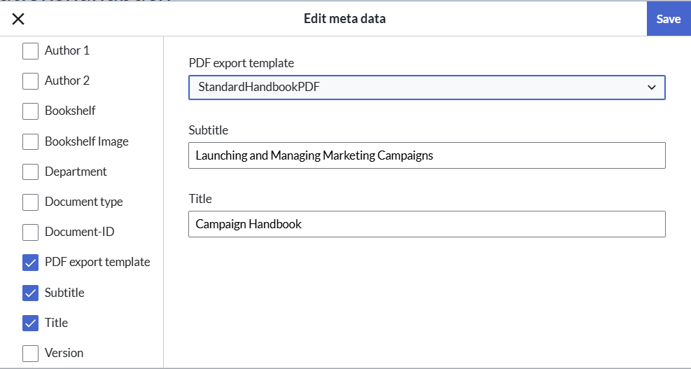The width and height of the screenshot is (691, 369).
Task: Tick the Bookshelf checkbox
Action: (31, 111)
